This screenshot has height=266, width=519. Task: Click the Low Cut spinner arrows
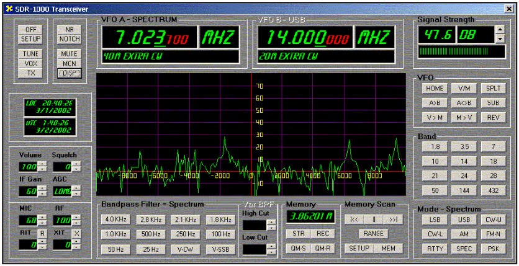pyautogui.click(x=271, y=249)
